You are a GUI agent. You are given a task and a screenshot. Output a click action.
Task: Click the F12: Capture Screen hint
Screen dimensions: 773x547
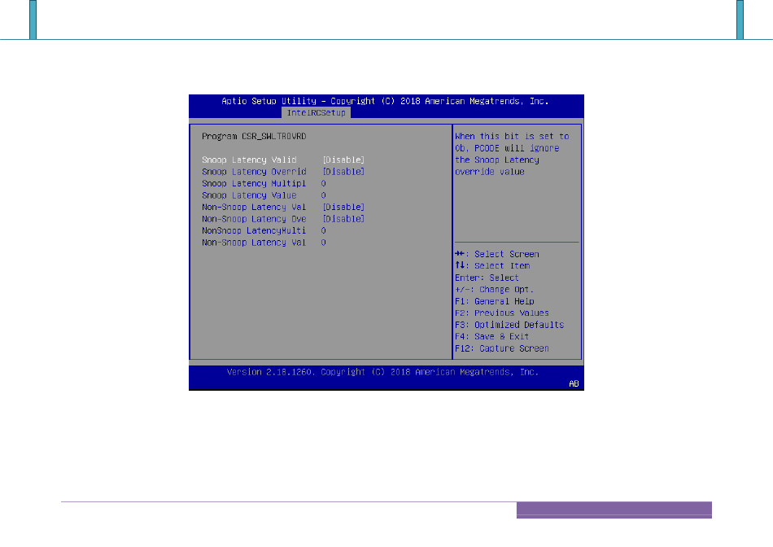click(x=502, y=348)
